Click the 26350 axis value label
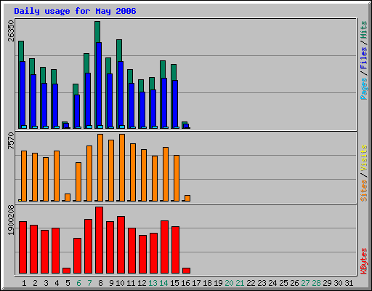 (x=11, y=31)
